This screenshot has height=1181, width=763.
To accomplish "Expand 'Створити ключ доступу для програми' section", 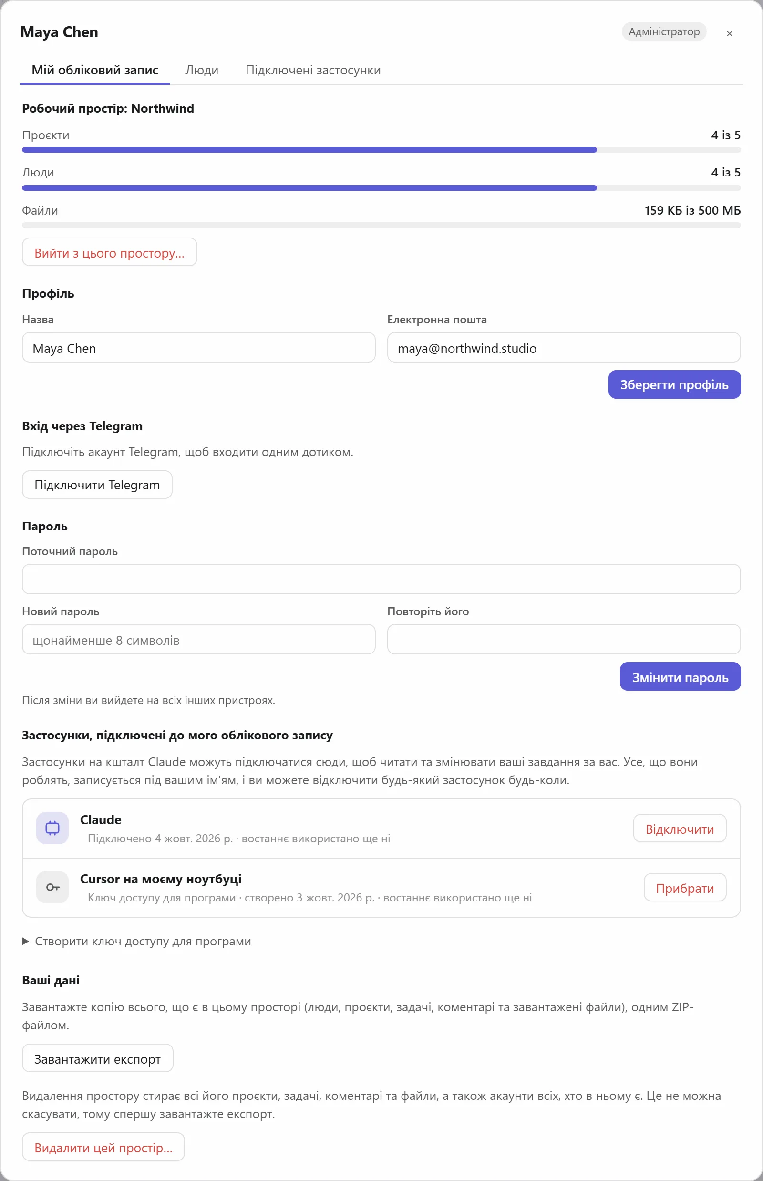I will pos(137,941).
